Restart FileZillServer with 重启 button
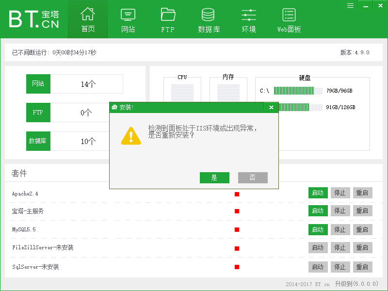The width and height of the screenshot is (388, 291). click(362, 247)
